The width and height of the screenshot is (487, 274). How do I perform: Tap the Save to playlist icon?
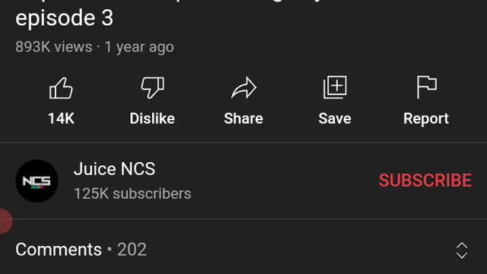pyautogui.click(x=335, y=88)
